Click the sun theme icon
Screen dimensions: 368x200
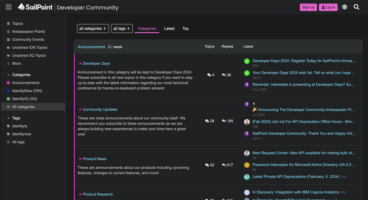345,7
